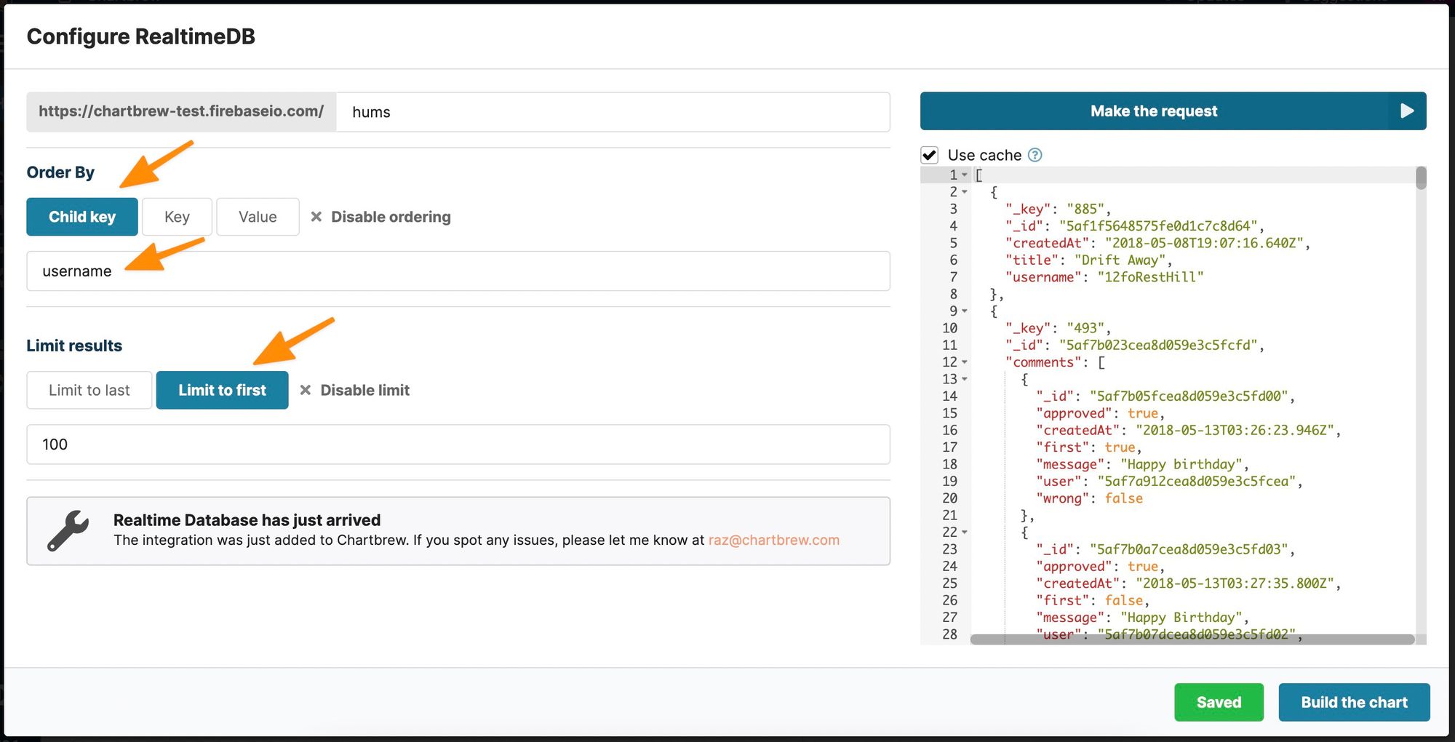Click the X icon beside Disable limit
The width and height of the screenshot is (1455, 742).
[306, 390]
